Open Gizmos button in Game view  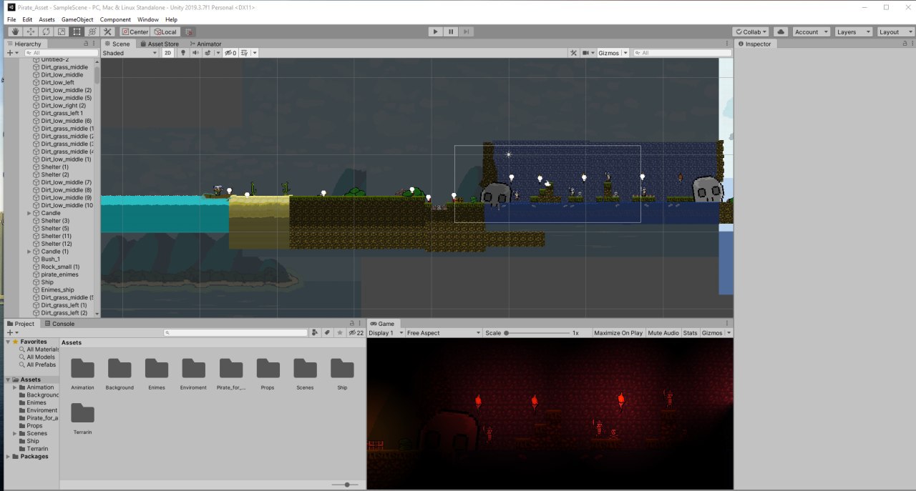click(x=712, y=333)
